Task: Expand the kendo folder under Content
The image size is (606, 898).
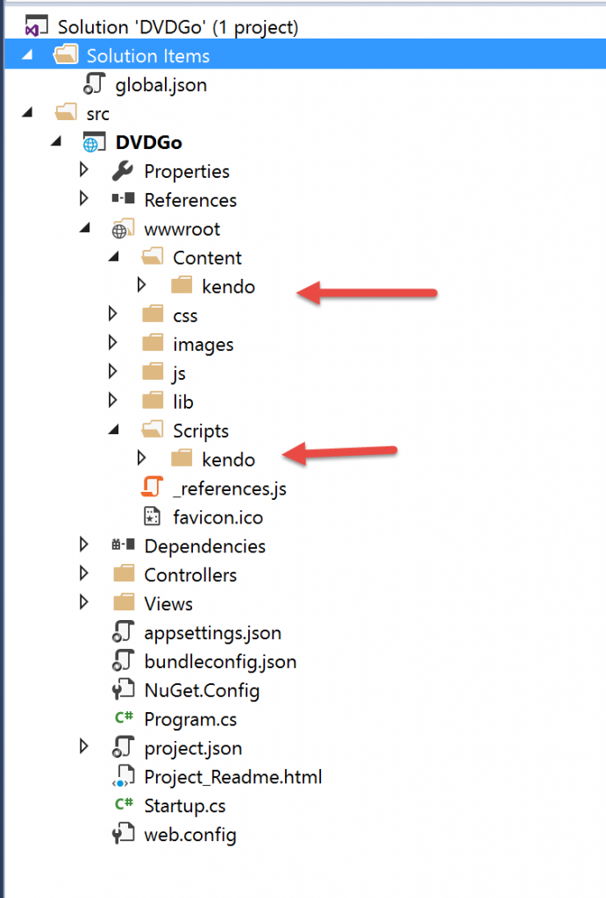Action: point(141,285)
